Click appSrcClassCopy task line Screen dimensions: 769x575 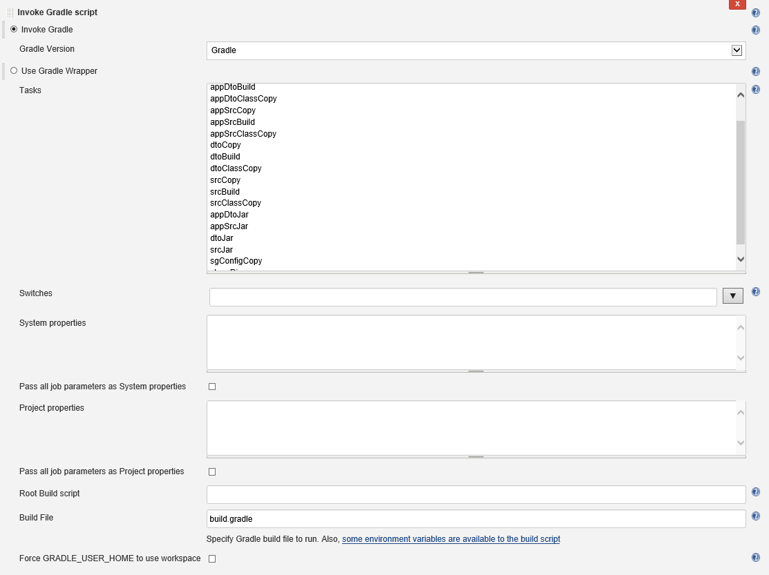(x=243, y=134)
